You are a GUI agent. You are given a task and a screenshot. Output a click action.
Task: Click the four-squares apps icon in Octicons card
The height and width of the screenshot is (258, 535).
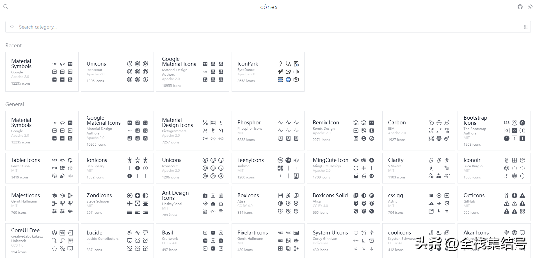522,211
